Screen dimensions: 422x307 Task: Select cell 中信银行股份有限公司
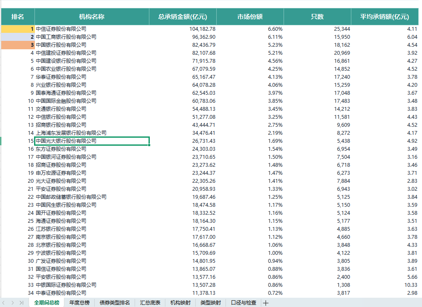pyautogui.click(x=92, y=117)
